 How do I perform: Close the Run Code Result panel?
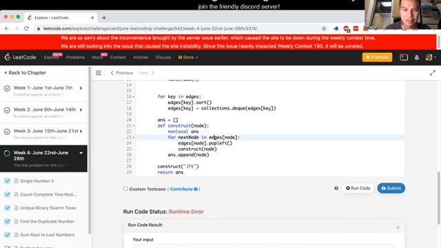click(398, 227)
